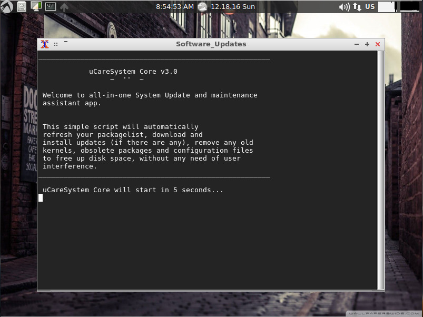The width and height of the screenshot is (423, 317).
Task: Click the monitor icon in the top panel
Action: pyautogui.click(x=36, y=7)
